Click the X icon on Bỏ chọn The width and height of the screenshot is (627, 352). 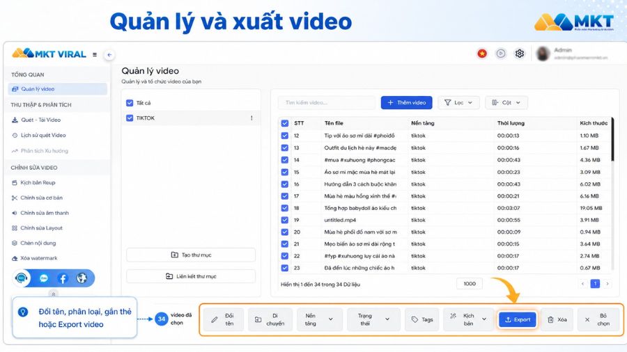[x=587, y=320]
